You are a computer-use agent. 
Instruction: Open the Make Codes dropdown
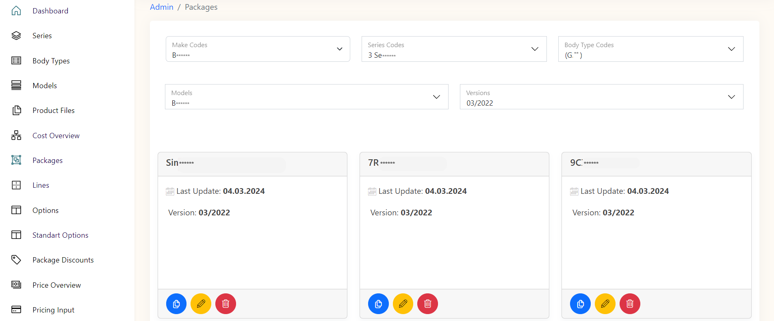pos(258,49)
